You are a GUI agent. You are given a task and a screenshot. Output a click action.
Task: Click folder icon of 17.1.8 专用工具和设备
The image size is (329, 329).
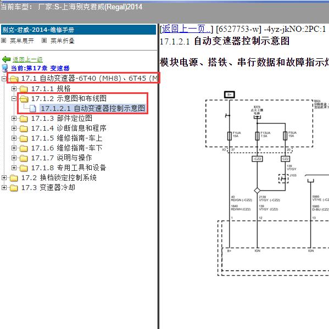(24, 168)
